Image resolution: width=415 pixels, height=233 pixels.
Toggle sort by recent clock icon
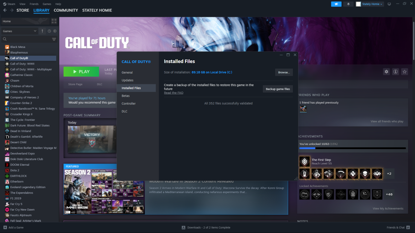(49, 31)
